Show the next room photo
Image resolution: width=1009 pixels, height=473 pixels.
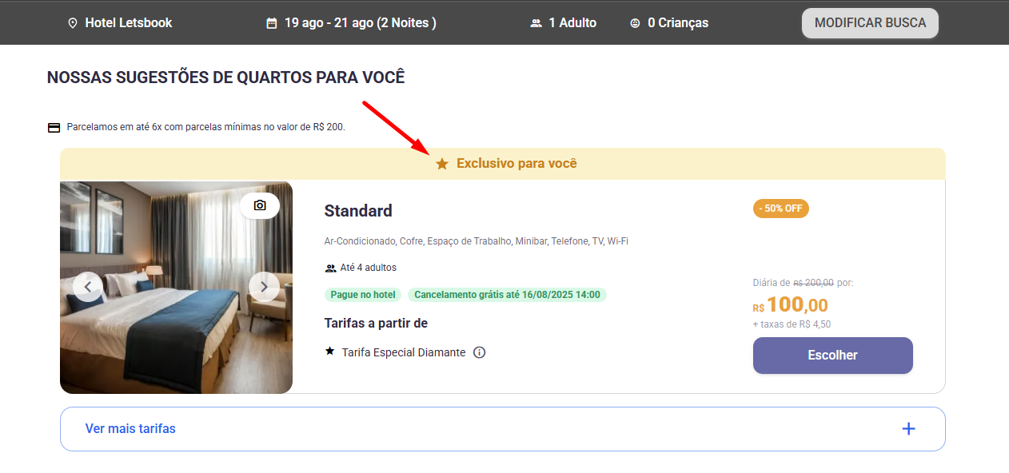click(264, 287)
